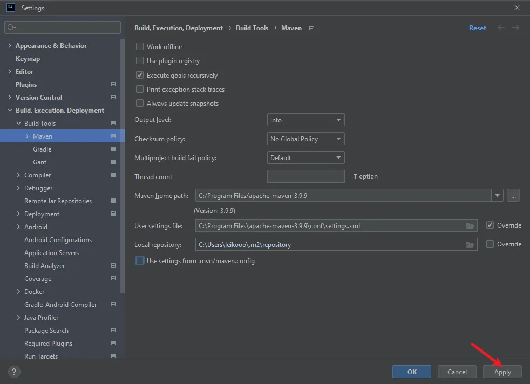Screen dimensions: 530x384
Task: Close the Settings dialog
Action: (x=517, y=8)
